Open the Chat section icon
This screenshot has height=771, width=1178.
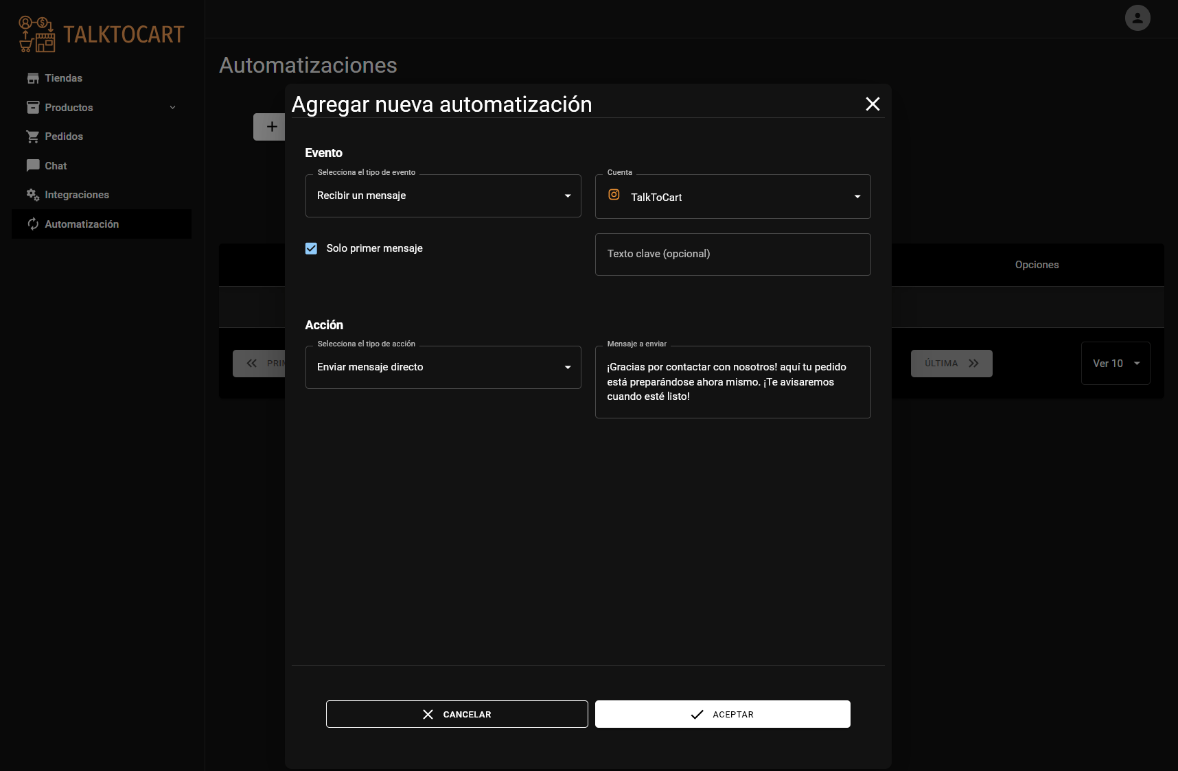tap(32, 165)
